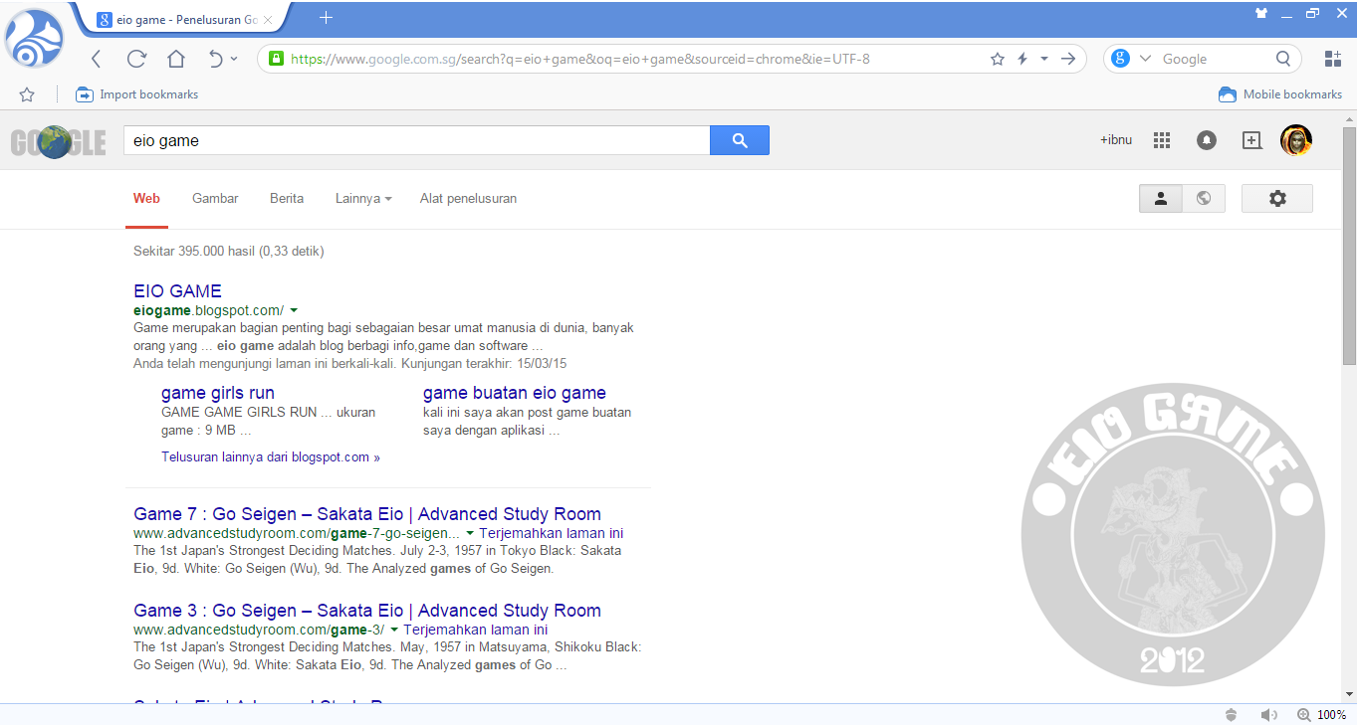
Task: Reload the current page
Action: 136,59
